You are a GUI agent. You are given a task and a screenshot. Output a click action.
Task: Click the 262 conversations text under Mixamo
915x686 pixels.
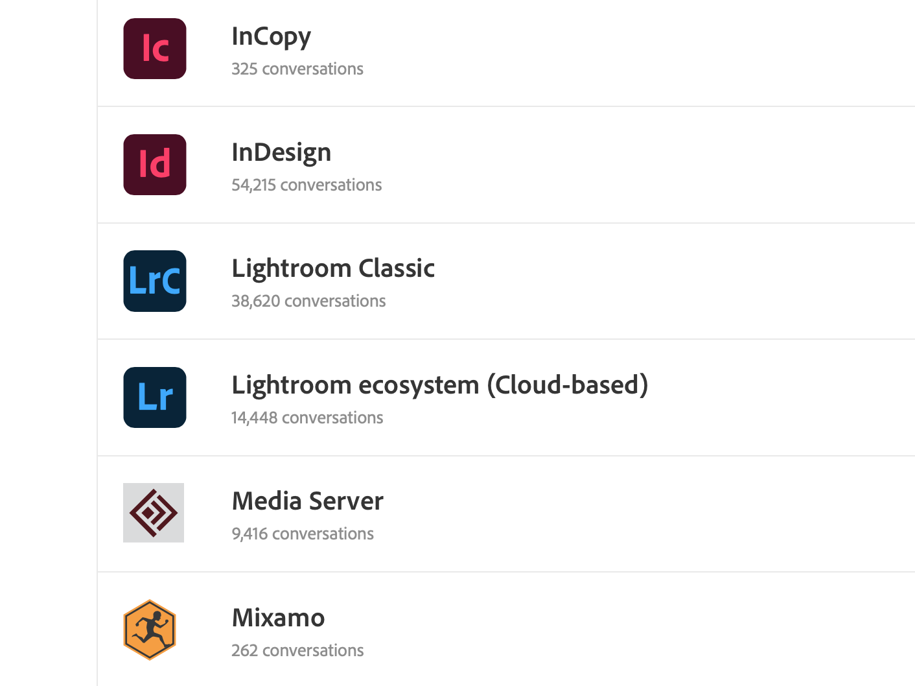click(297, 650)
